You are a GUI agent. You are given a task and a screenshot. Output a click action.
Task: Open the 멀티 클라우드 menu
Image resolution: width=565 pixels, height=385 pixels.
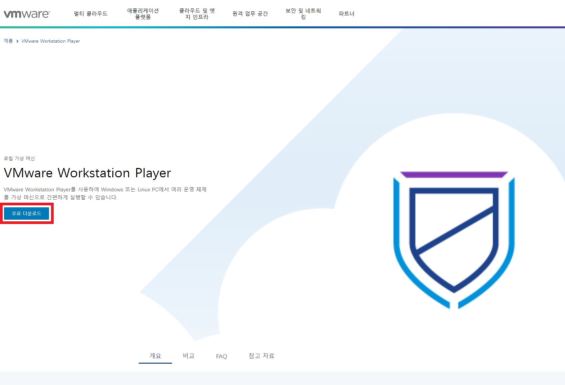[x=91, y=14]
